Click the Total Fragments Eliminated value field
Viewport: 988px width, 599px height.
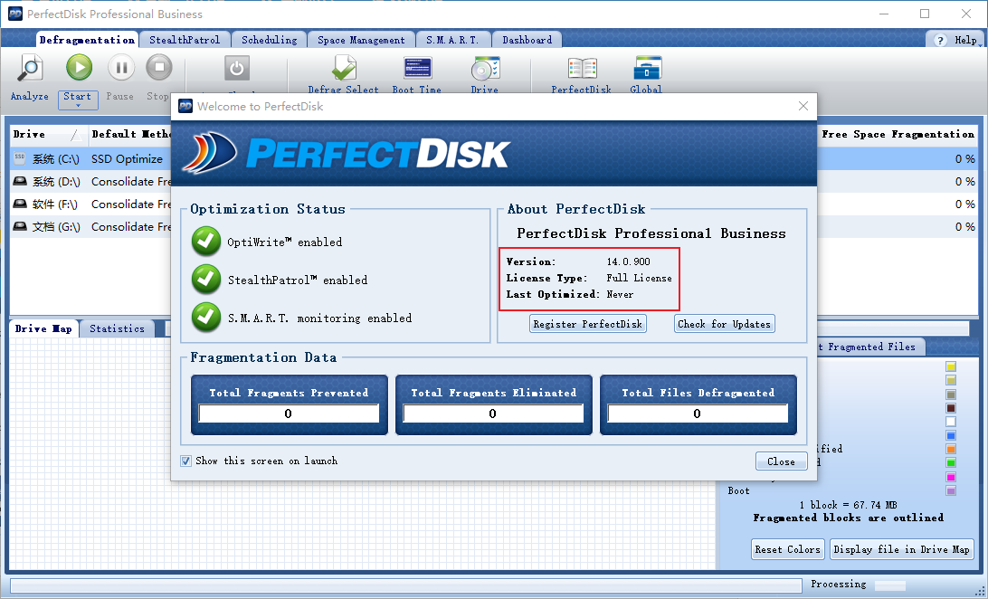493,414
